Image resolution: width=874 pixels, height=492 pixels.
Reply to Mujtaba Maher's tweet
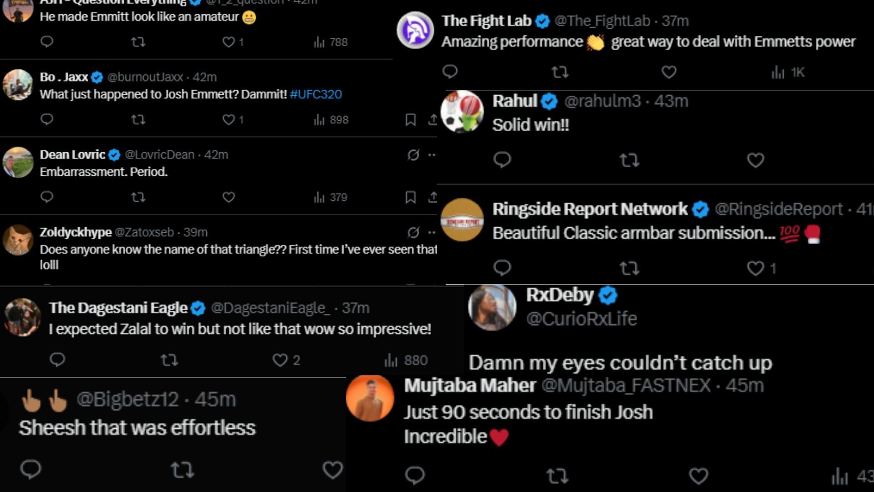click(415, 475)
